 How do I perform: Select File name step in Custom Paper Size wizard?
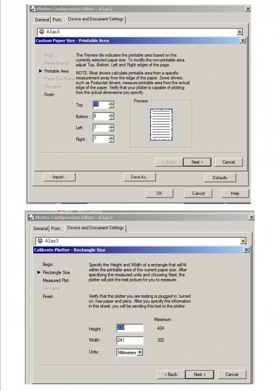53,87
